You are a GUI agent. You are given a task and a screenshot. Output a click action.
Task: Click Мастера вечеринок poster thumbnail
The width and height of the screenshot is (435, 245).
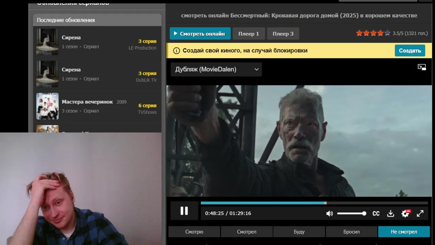click(x=47, y=106)
